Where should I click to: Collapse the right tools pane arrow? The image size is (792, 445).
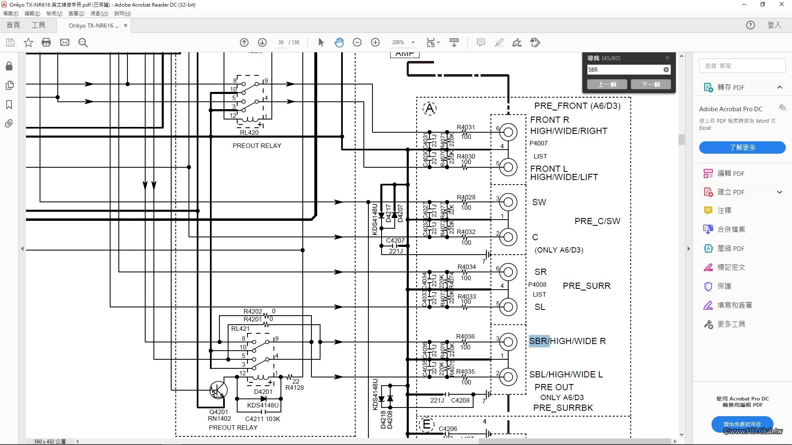(688, 249)
